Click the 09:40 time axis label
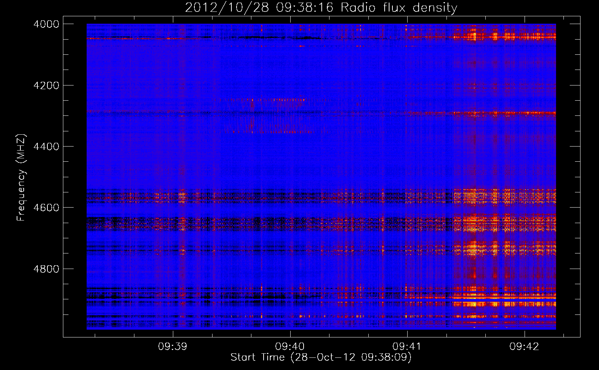This screenshot has height=370, width=599. click(x=290, y=347)
